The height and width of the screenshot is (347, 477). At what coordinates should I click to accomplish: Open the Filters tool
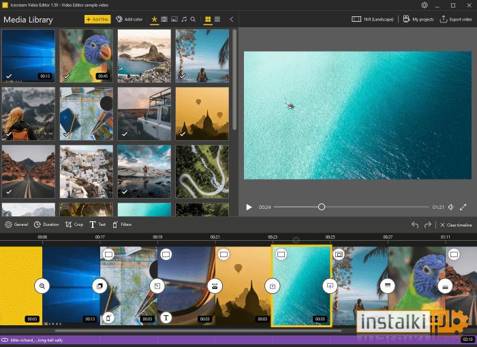click(x=122, y=225)
